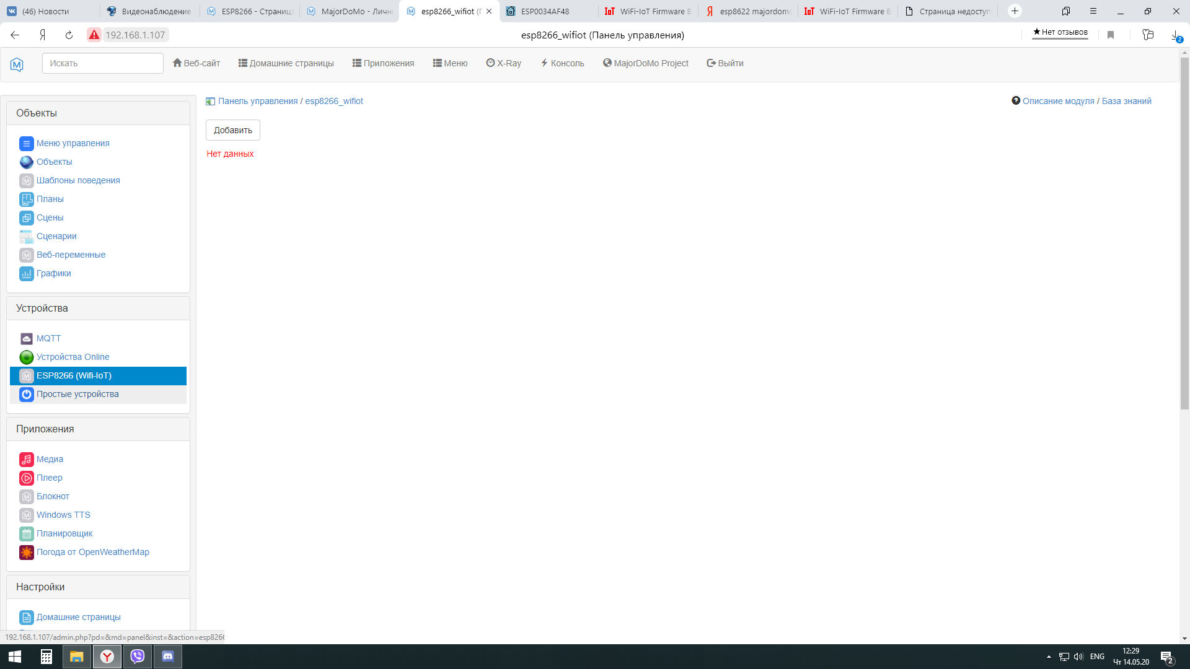Open the Плеер play icon
Image resolution: width=1190 pixels, height=669 pixels.
[26, 478]
